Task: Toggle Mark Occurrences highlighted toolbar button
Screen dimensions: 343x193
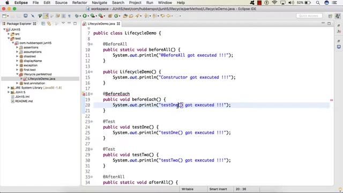Action: click(46, 16)
